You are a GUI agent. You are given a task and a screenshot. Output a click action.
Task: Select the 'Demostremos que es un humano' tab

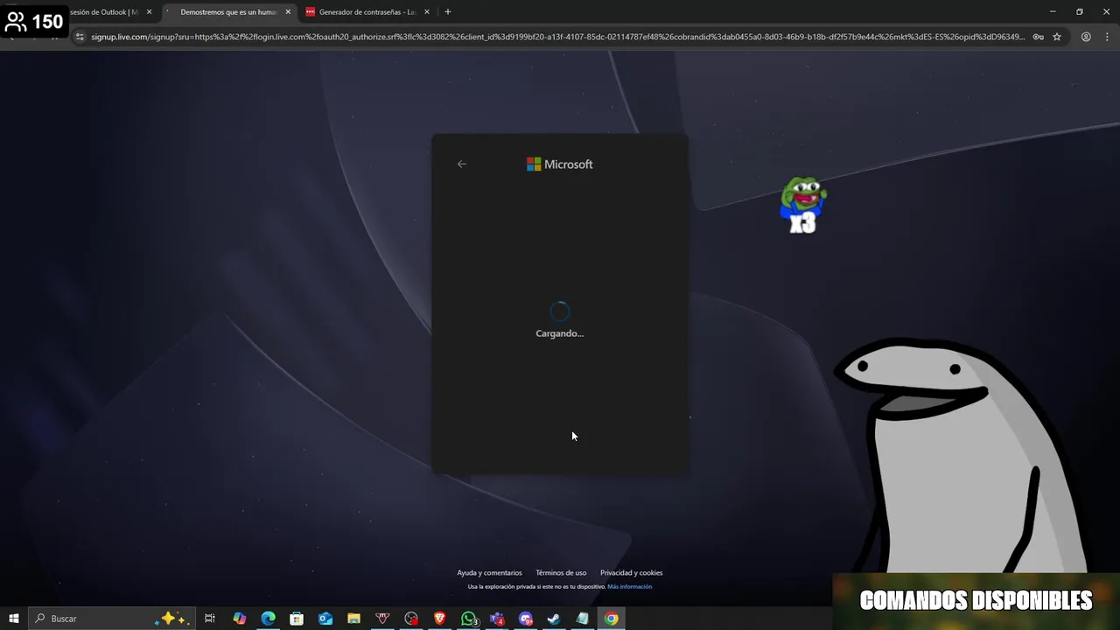tap(229, 12)
